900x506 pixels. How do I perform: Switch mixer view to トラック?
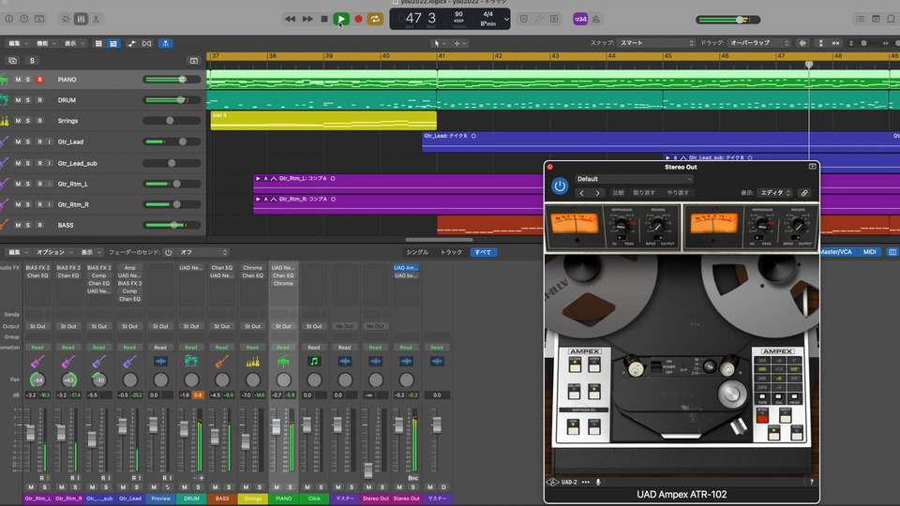pos(451,252)
